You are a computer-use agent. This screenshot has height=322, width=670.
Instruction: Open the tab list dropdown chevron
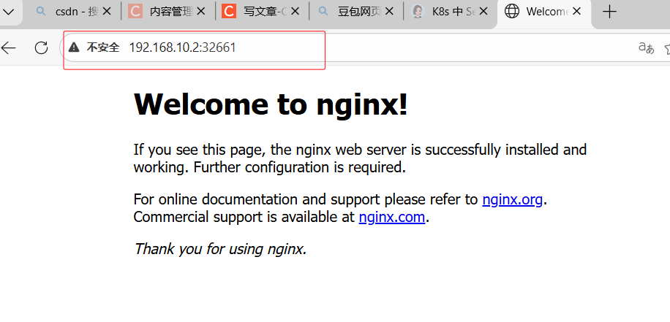click(9, 12)
